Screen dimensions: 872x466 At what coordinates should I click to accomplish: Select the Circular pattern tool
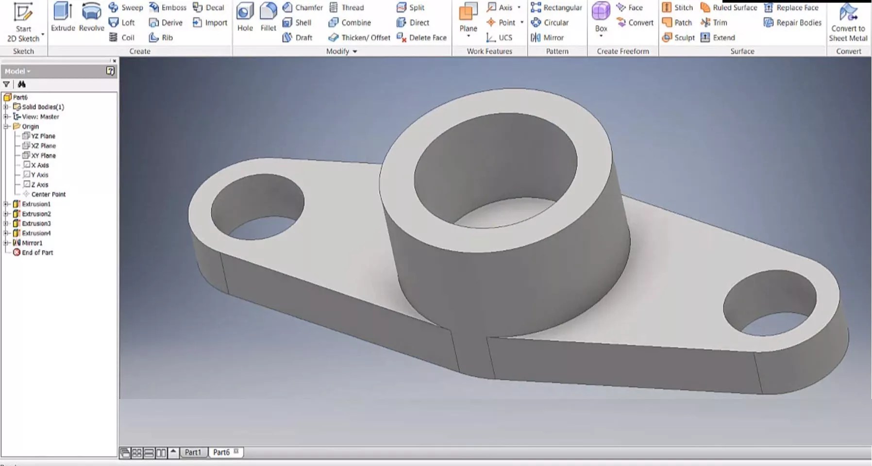click(550, 22)
